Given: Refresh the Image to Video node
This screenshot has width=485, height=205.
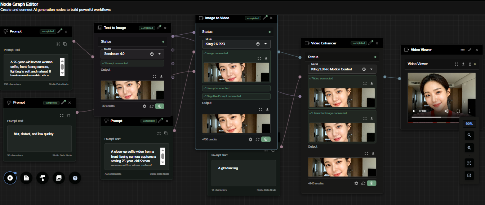Looking at the screenshot, I should tap(258, 139).
